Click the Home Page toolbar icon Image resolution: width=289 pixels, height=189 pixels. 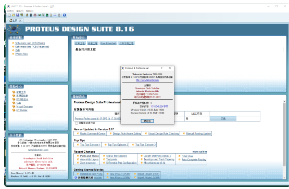tap(27, 15)
